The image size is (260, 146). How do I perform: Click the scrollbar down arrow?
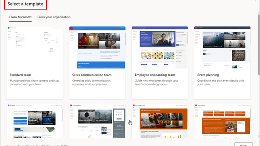(259, 136)
